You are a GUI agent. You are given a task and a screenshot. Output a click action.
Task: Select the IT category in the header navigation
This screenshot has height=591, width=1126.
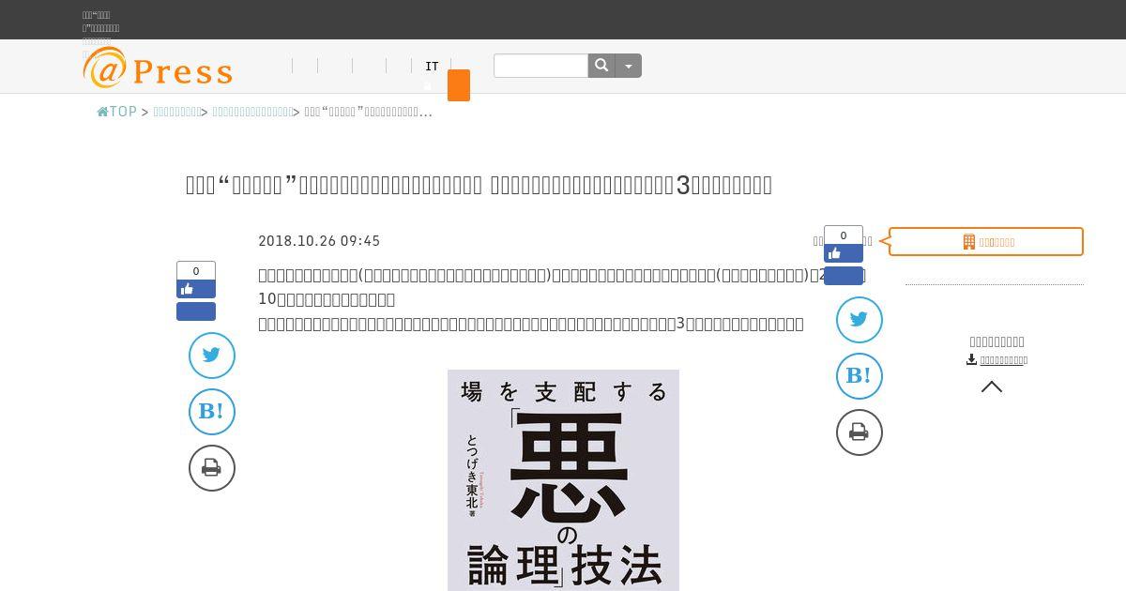[x=432, y=67]
